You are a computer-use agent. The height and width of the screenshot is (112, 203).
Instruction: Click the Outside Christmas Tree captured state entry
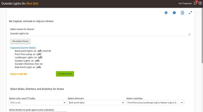29,64
